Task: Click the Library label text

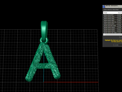Action: click(111, 10)
